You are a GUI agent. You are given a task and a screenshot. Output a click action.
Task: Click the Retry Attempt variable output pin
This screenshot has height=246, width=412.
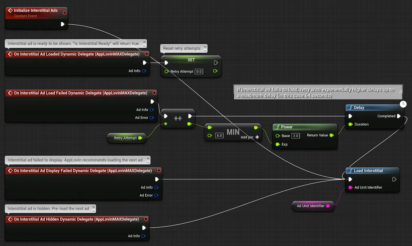[x=140, y=138]
